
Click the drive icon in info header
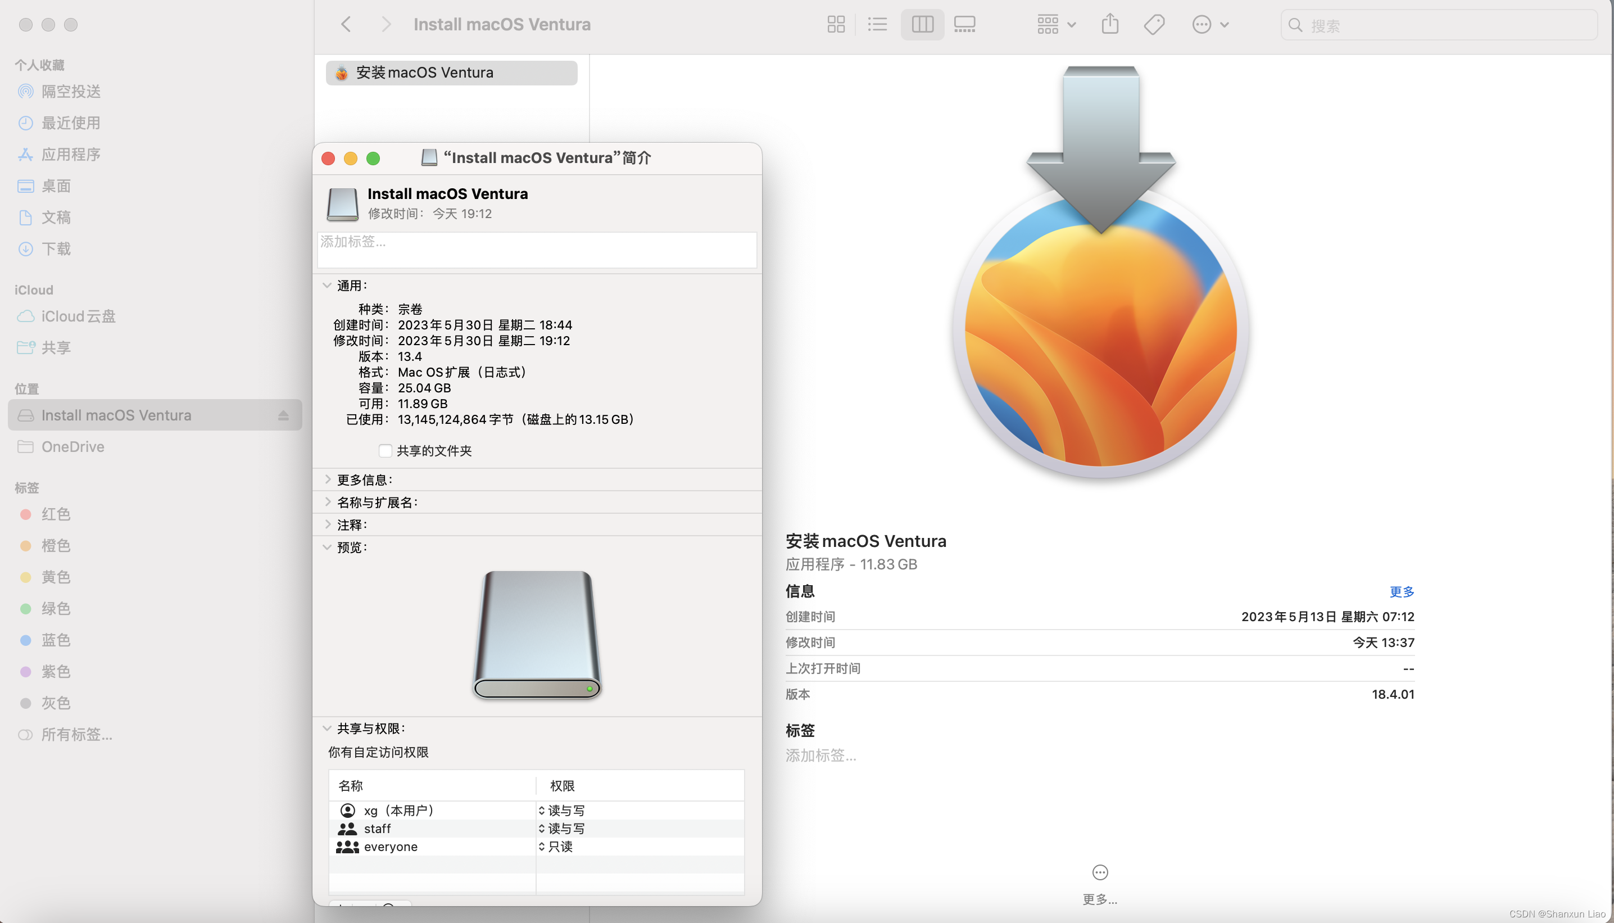pos(342,203)
